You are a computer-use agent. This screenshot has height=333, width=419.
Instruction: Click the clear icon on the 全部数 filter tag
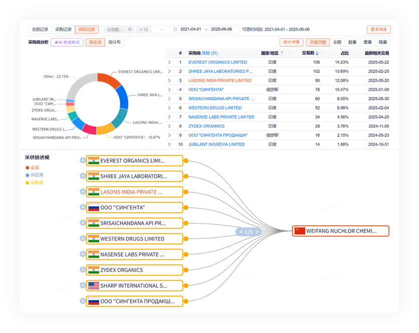click(x=130, y=30)
